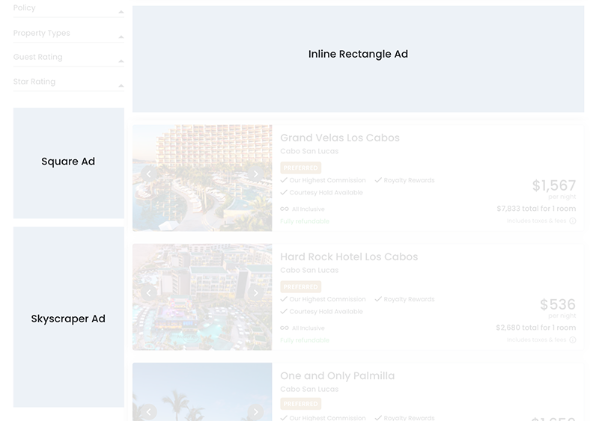The image size is (599, 421).
Task: View previous One and Only Palmilla photo
Action: click(x=148, y=412)
